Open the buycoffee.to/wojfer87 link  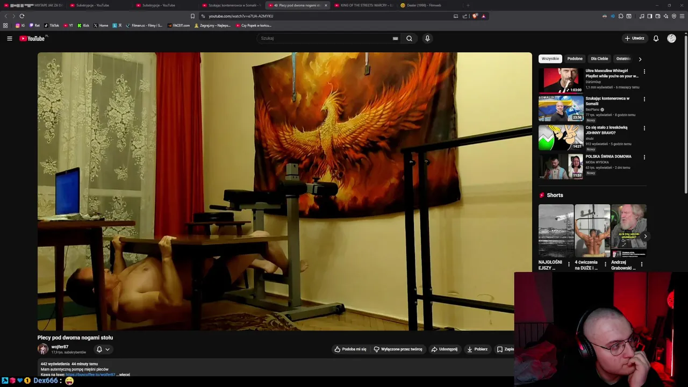(x=90, y=375)
